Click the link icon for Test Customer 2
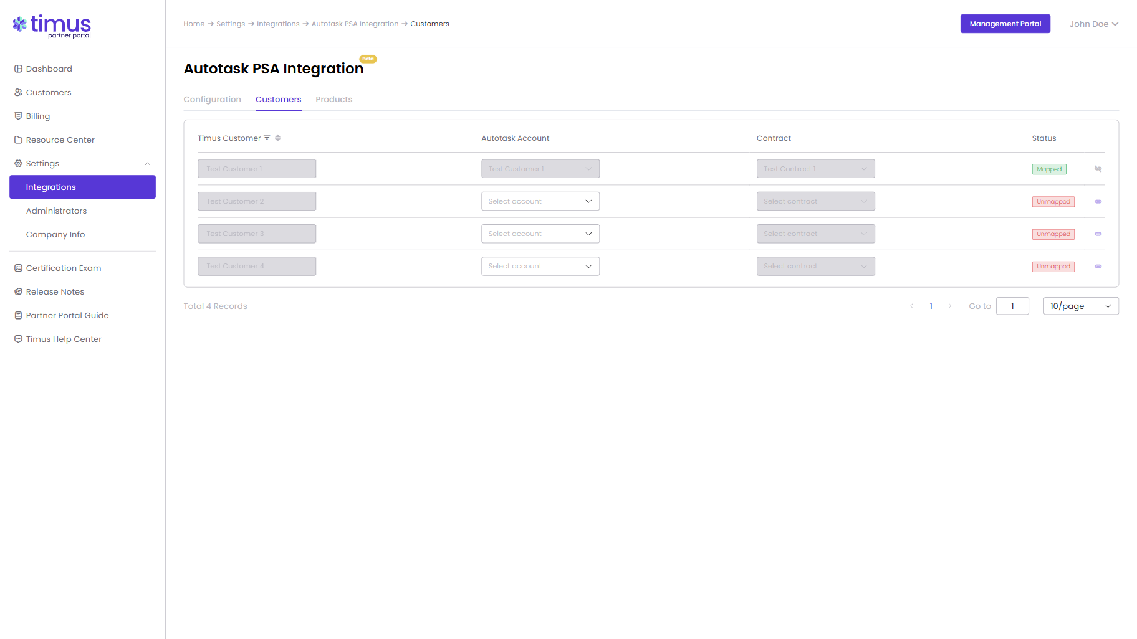This screenshot has height=639, width=1137. (1098, 201)
